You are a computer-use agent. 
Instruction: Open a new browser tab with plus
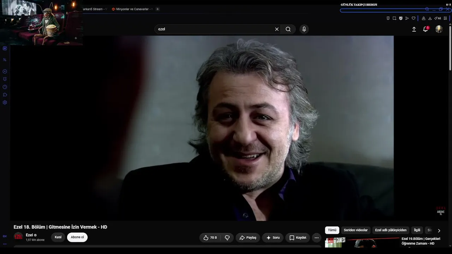click(x=157, y=9)
